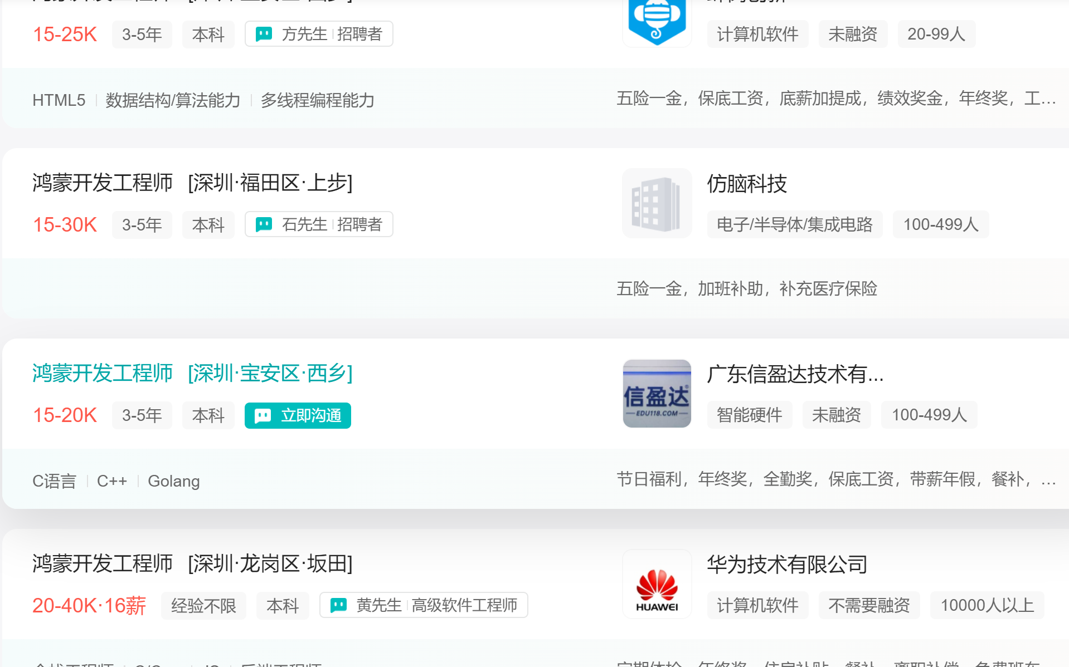Open the 仿脑科技 company name link
1069x667 pixels.
[747, 184]
